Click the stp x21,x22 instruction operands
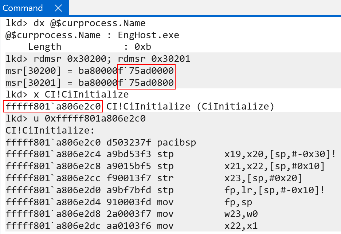The height and width of the screenshot is (234, 341). [274, 166]
